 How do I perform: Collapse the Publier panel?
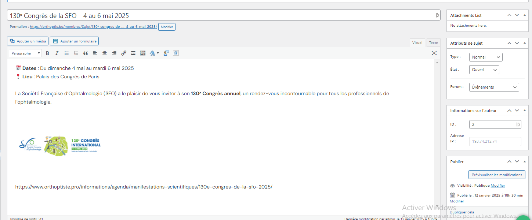pyautogui.click(x=525, y=162)
